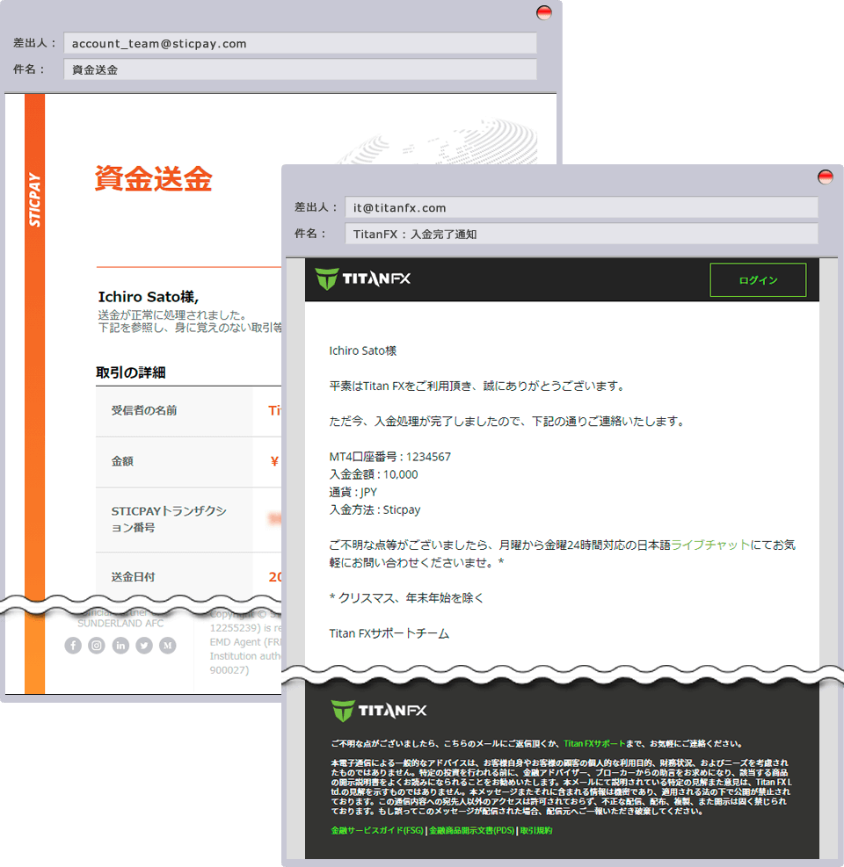Click sender field account_team@sticpay.com
Image resolution: width=844 pixels, height=867 pixels.
(300, 43)
